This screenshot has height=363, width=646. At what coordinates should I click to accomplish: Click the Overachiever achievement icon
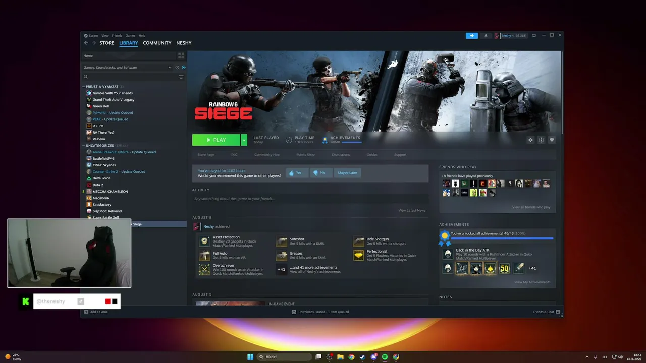[204, 269]
